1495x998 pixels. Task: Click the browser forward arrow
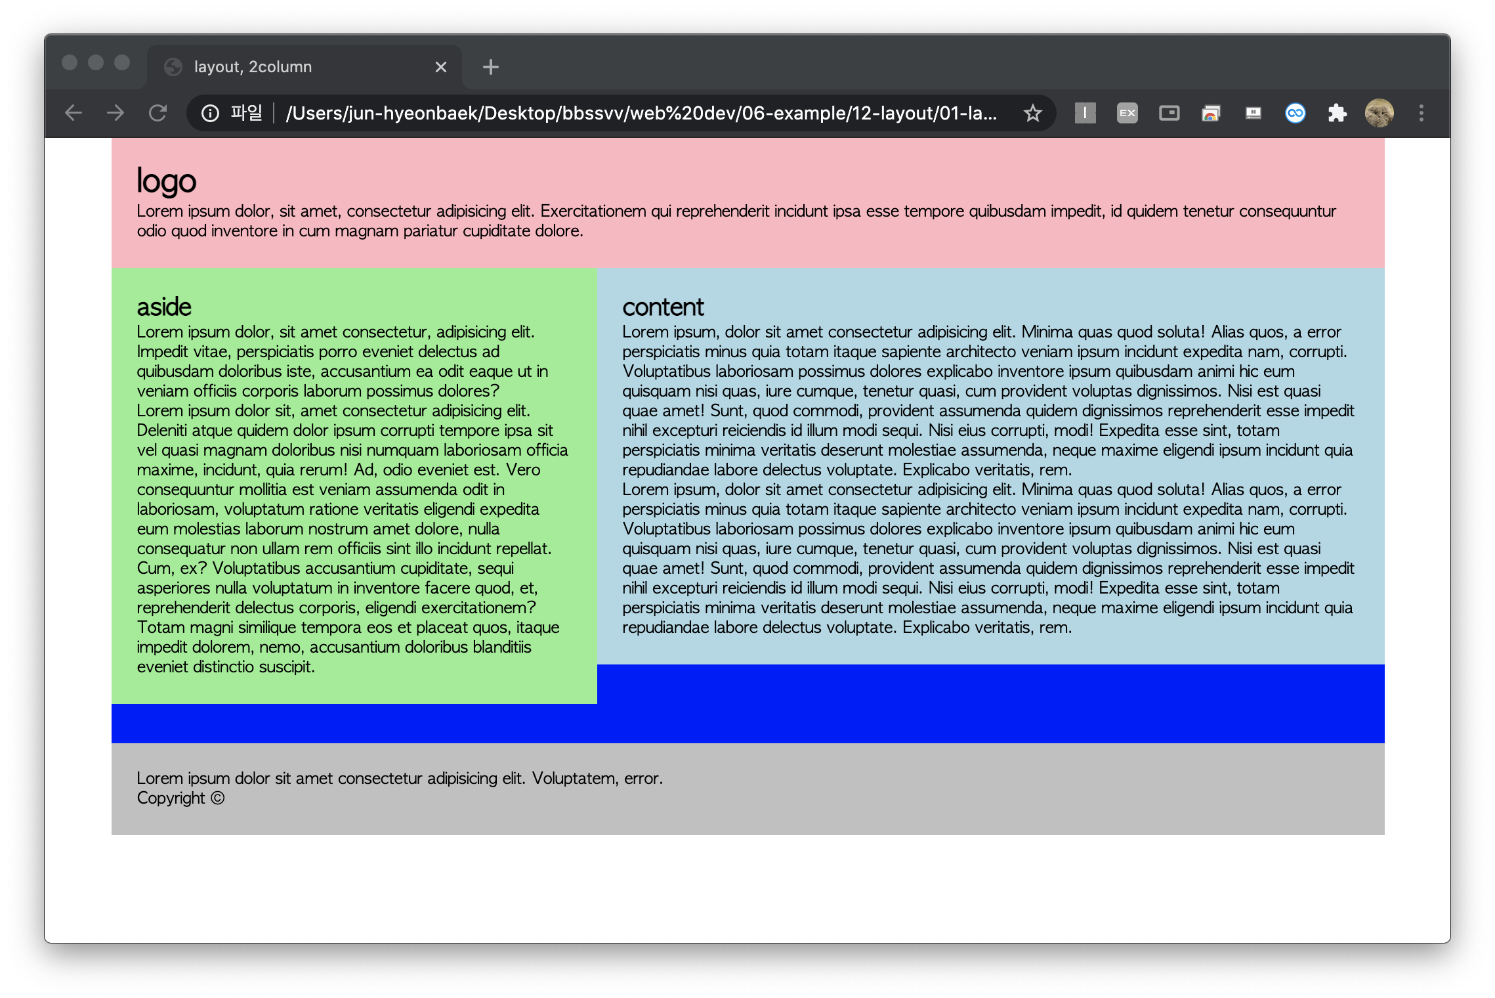(116, 113)
